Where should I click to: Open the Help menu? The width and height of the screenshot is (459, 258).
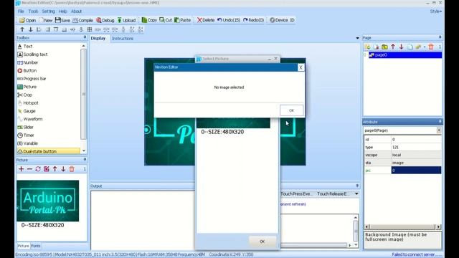coord(62,11)
